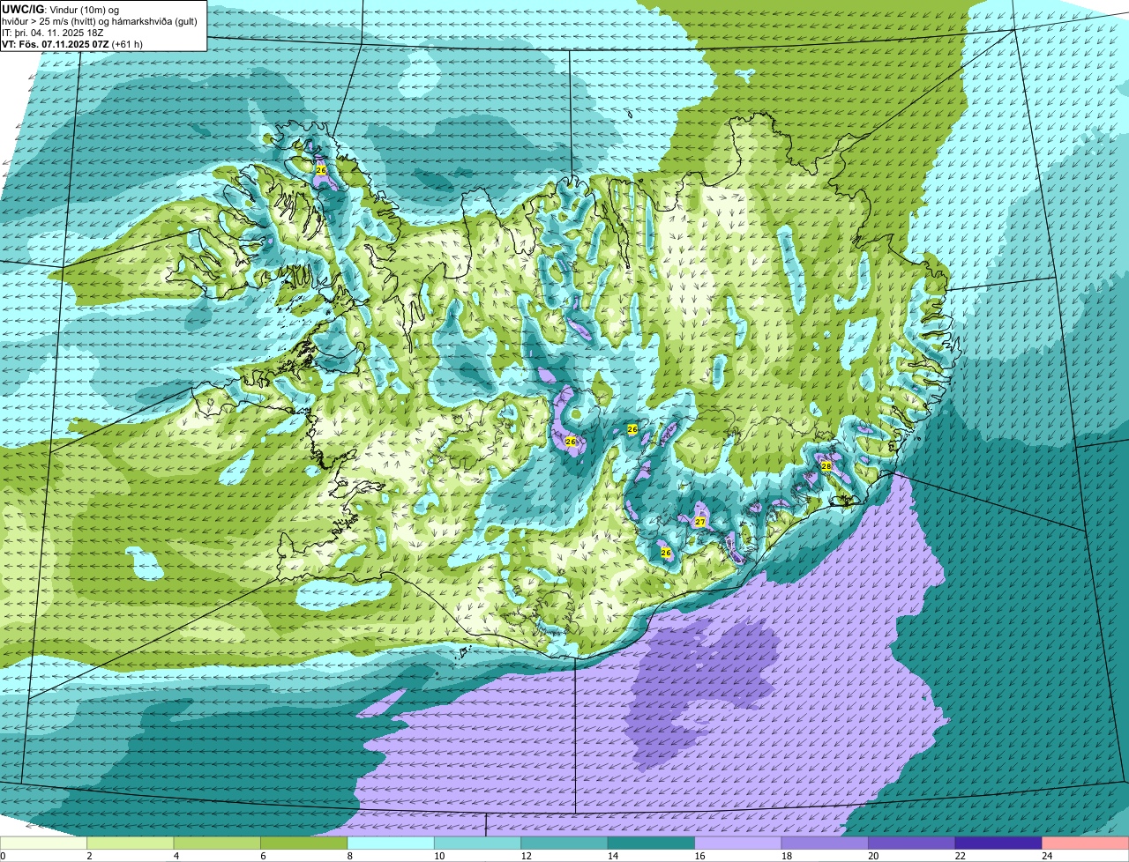Click the scale label '8'
This screenshot has height=862, width=1129.
coord(349,856)
